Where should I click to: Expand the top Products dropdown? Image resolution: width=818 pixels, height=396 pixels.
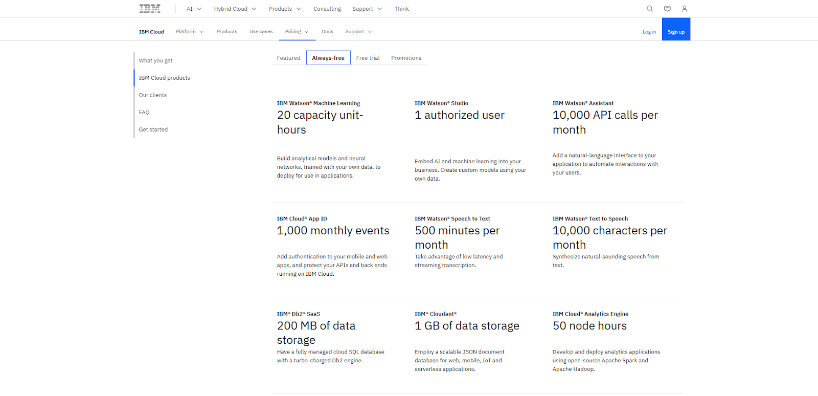pyautogui.click(x=285, y=9)
